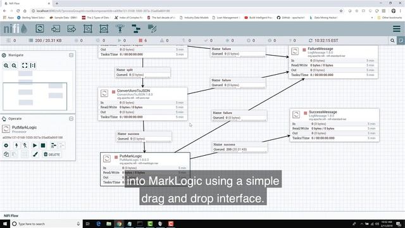Collapse the Navigate panel
This screenshot has width=405, height=228.
(x=72, y=55)
